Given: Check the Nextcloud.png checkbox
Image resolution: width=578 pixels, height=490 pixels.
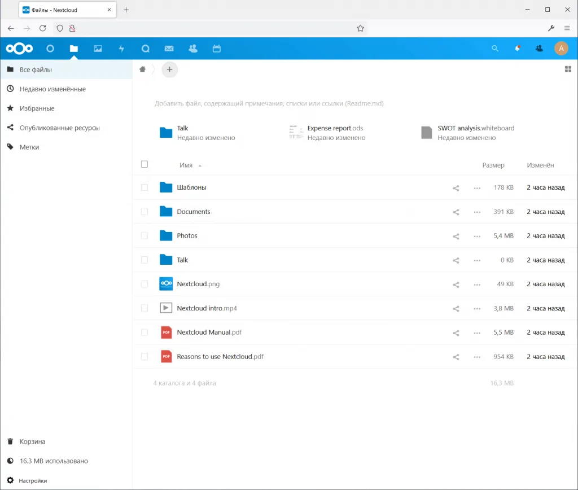Looking at the screenshot, I should [144, 284].
